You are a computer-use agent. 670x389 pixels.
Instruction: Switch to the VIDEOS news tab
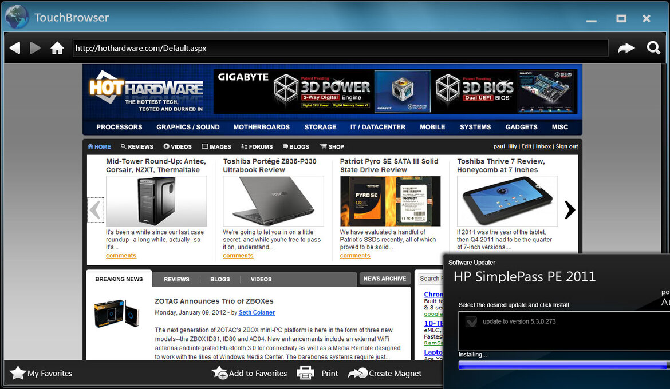coord(261,279)
